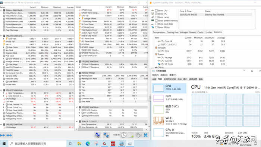Expand Core Clocks row in HWiNFO
Screen dimensions: 261x147
[4, 47]
